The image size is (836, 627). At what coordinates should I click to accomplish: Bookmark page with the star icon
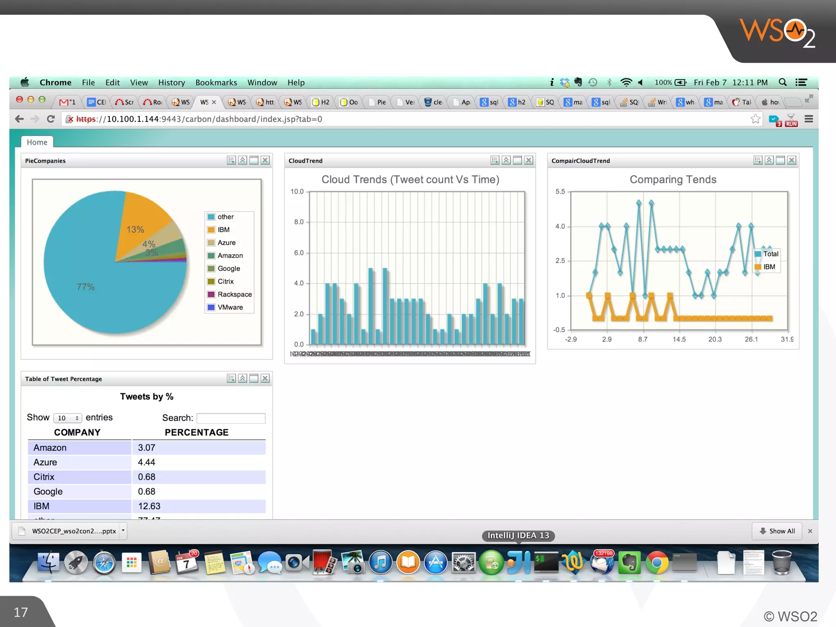click(755, 119)
